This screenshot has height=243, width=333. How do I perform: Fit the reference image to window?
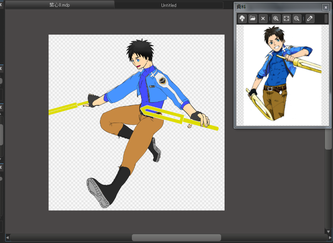(x=286, y=19)
